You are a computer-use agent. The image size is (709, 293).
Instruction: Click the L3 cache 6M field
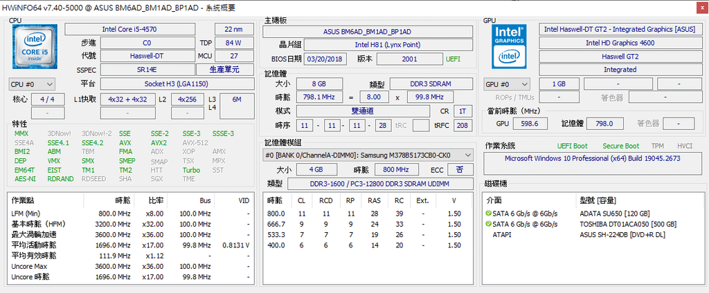[x=237, y=106]
